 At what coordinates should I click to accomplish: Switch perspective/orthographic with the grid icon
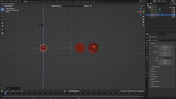coord(143,25)
